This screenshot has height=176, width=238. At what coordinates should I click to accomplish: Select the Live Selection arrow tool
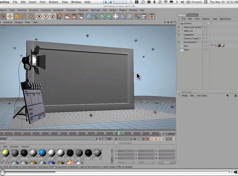tap(3, 16)
